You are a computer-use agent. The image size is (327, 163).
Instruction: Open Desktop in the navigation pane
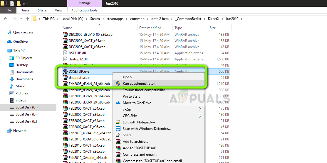coord(22,65)
